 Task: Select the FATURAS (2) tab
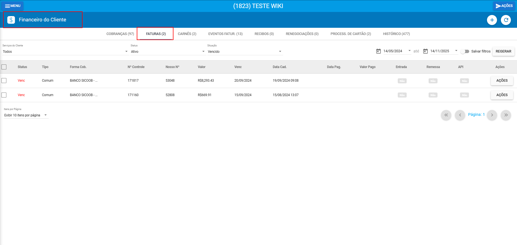[x=156, y=34]
